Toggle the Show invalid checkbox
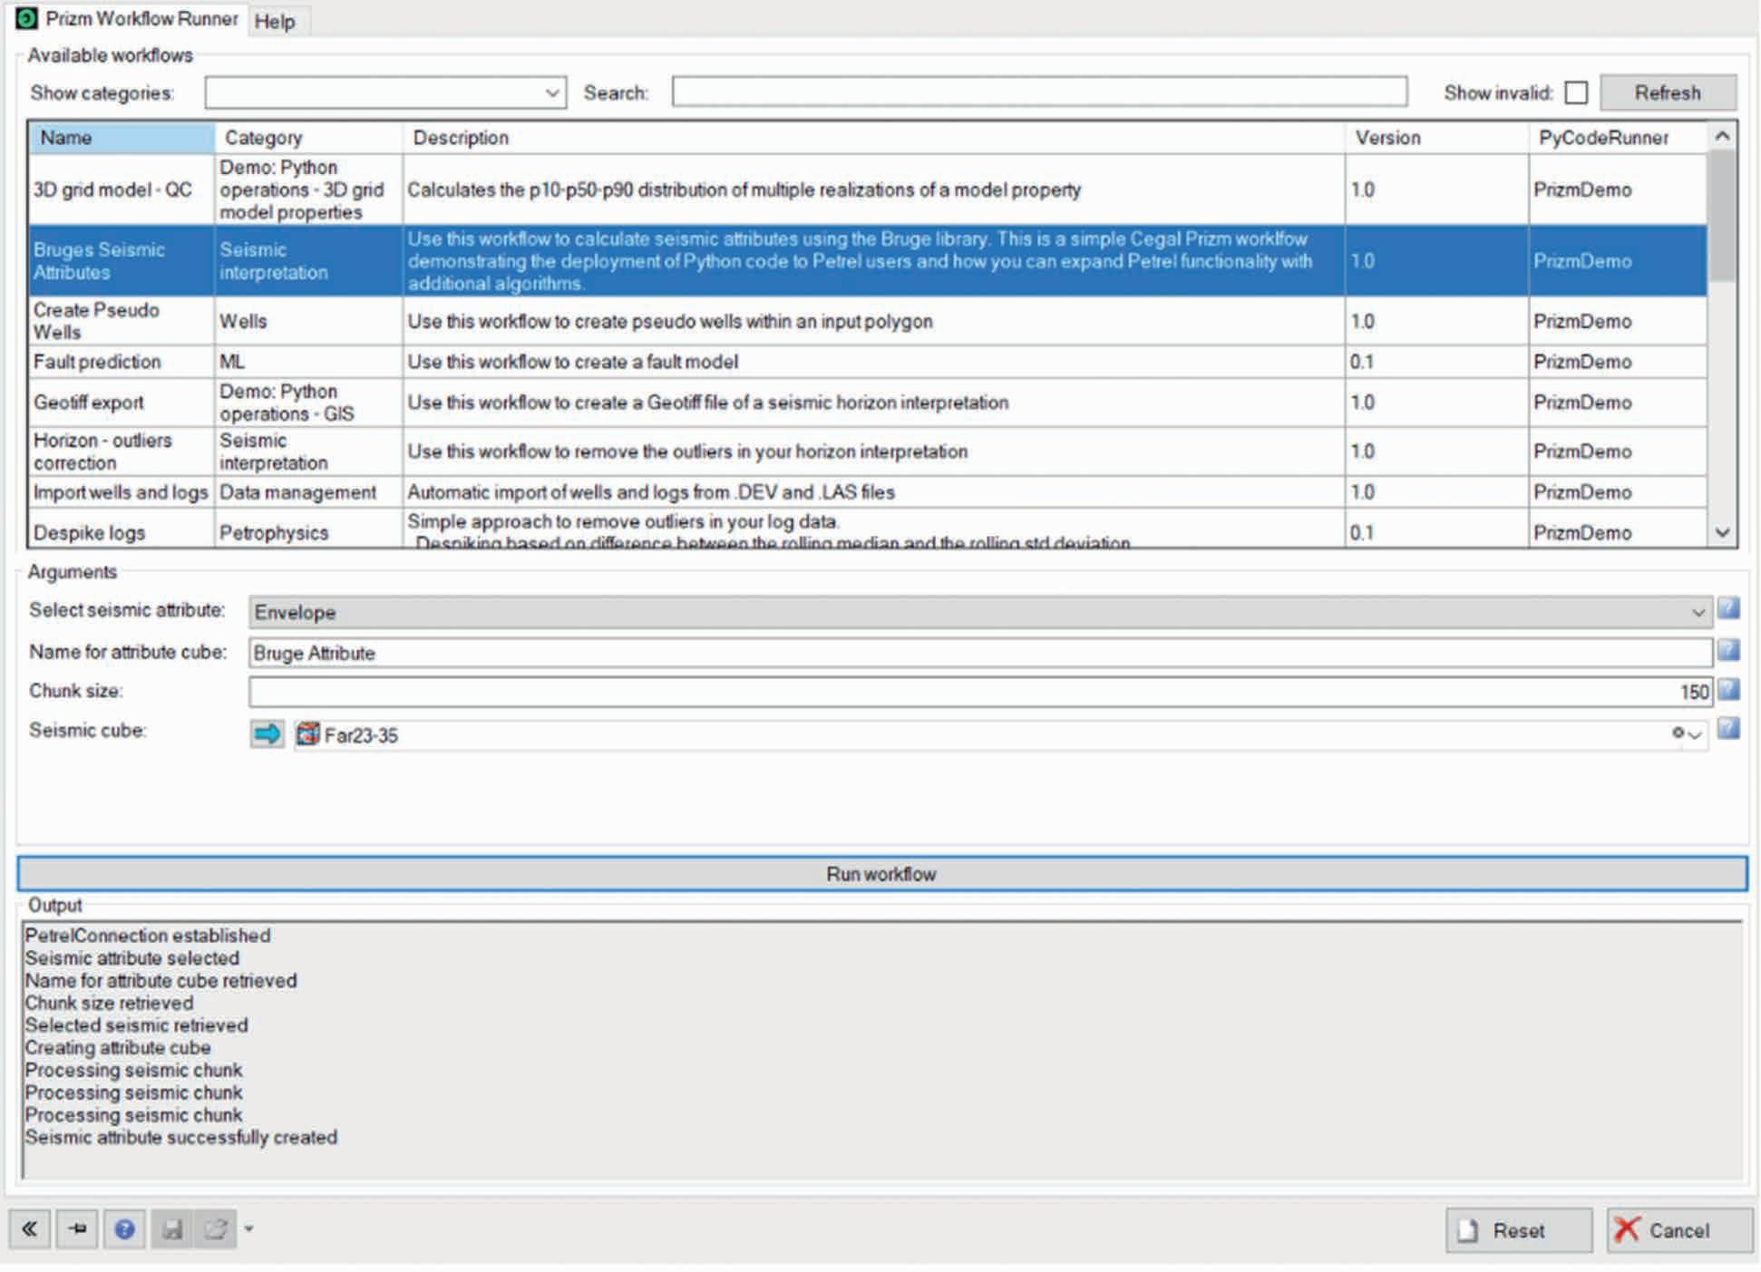The height and width of the screenshot is (1272, 1761). click(1576, 93)
